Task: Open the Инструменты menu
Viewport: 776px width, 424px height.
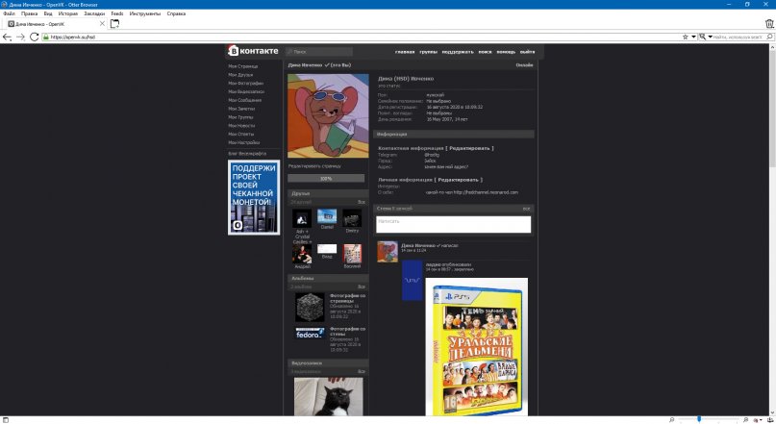Action: (x=145, y=13)
